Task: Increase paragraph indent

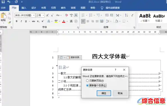Action: [112, 15]
